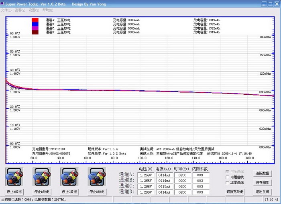Viewport: 281px width, 204px height.
Task: Click 充电器型号:PW-C-618+ text
Action: tap(49, 149)
